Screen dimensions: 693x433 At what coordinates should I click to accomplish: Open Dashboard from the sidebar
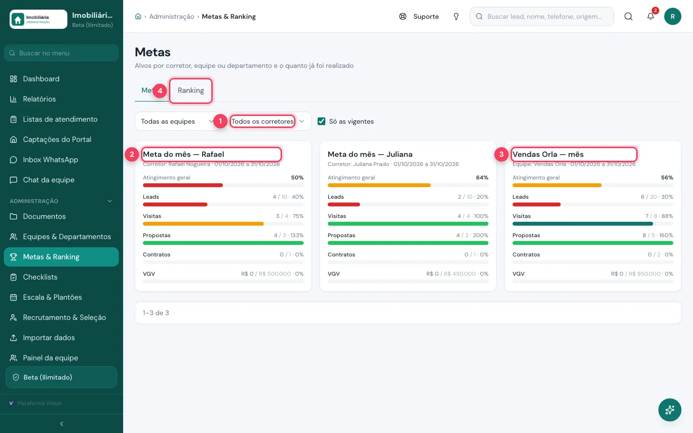(62, 79)
